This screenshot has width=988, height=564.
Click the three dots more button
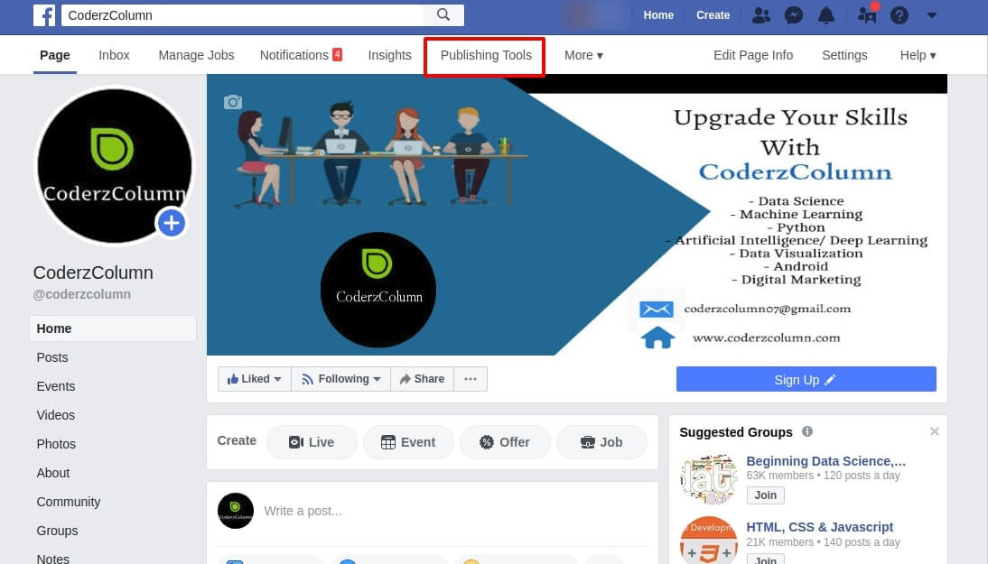pos(471,379)
